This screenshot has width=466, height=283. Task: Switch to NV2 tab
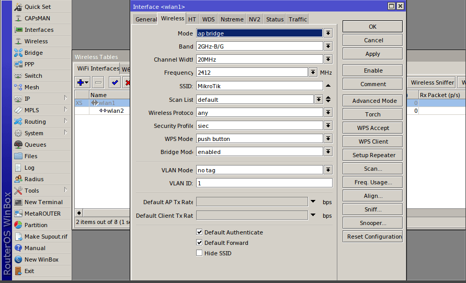(x=254, y=19)
